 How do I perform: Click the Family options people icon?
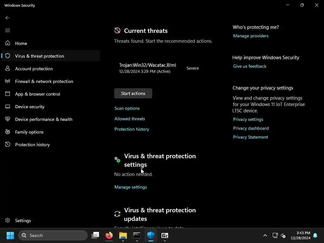8,132
